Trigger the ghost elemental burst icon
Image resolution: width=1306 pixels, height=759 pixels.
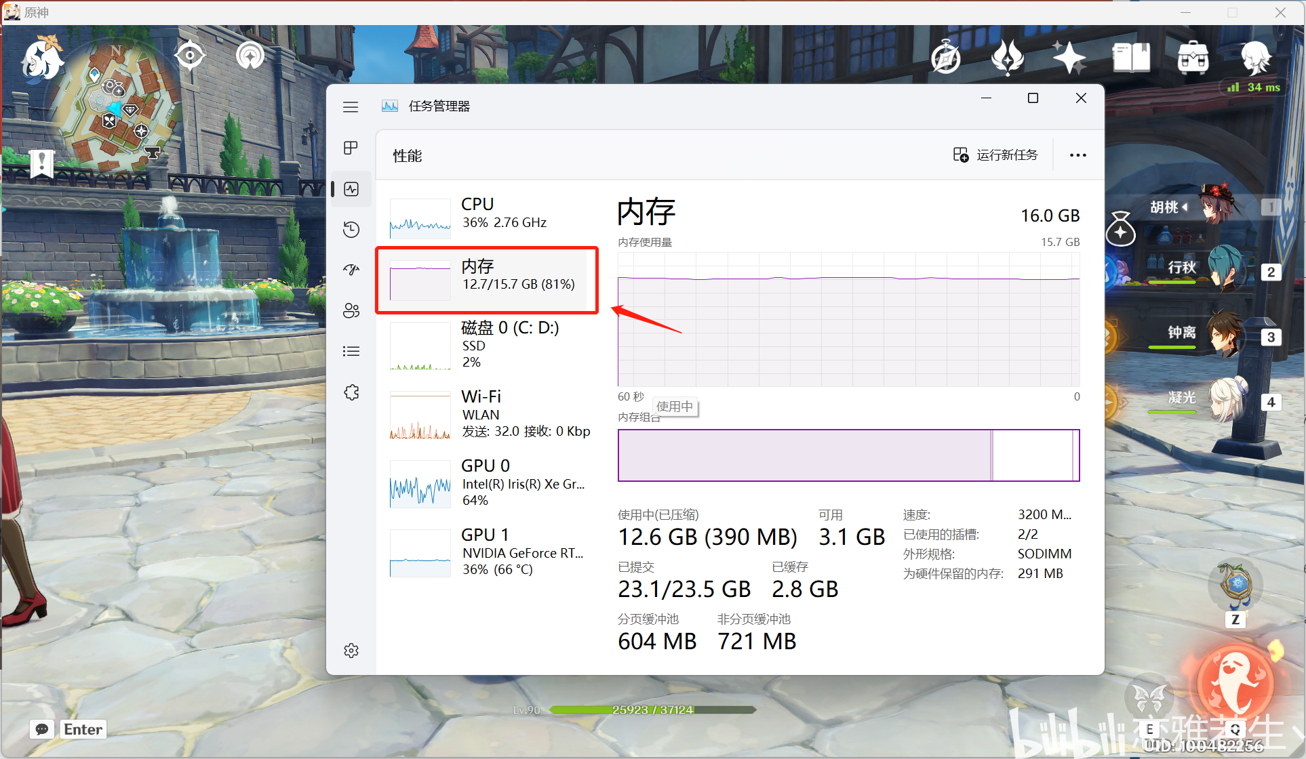click(x=1234, y=683)
